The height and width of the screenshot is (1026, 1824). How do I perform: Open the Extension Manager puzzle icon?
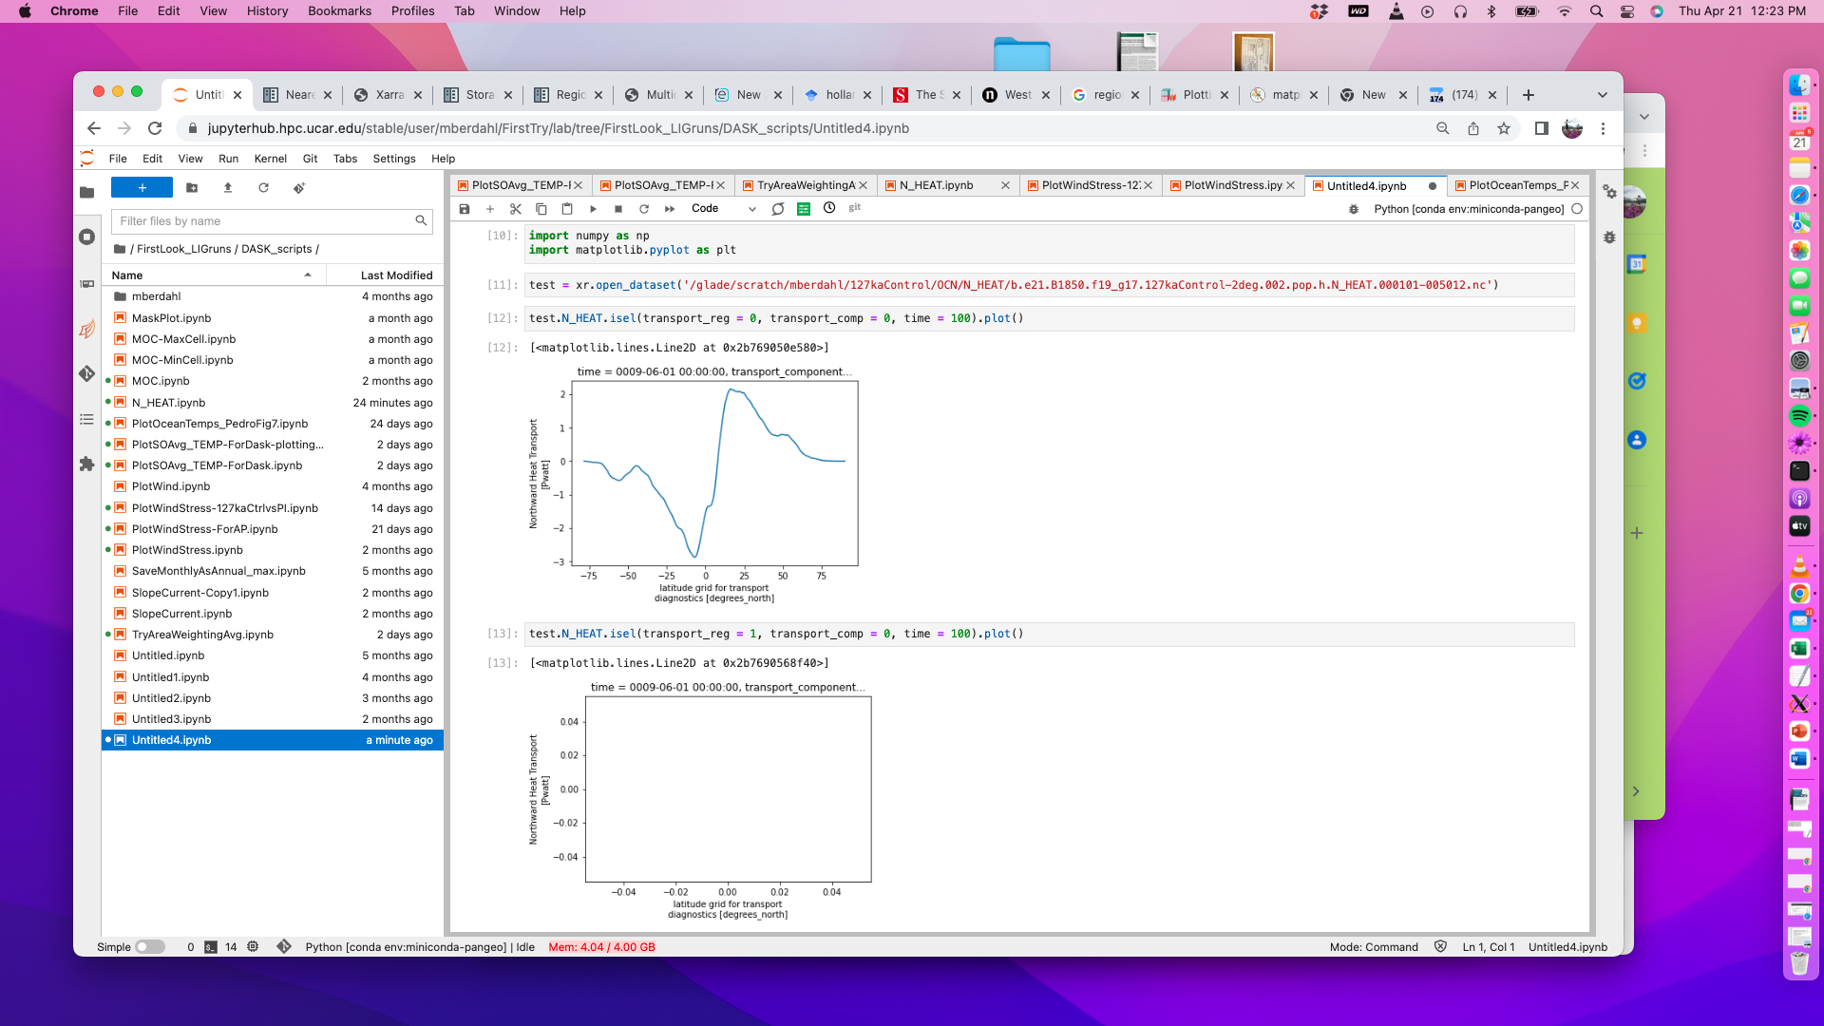[x=87, y=465]
